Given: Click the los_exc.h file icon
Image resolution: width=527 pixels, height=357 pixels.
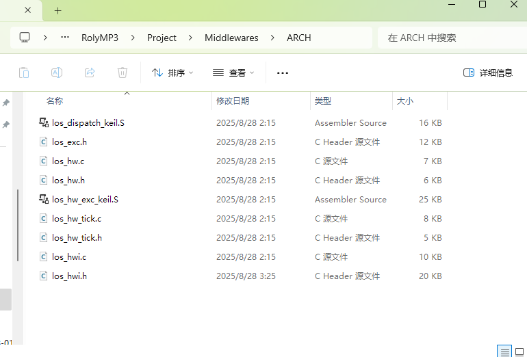Looking at the screenshot, I should [43, 142].
